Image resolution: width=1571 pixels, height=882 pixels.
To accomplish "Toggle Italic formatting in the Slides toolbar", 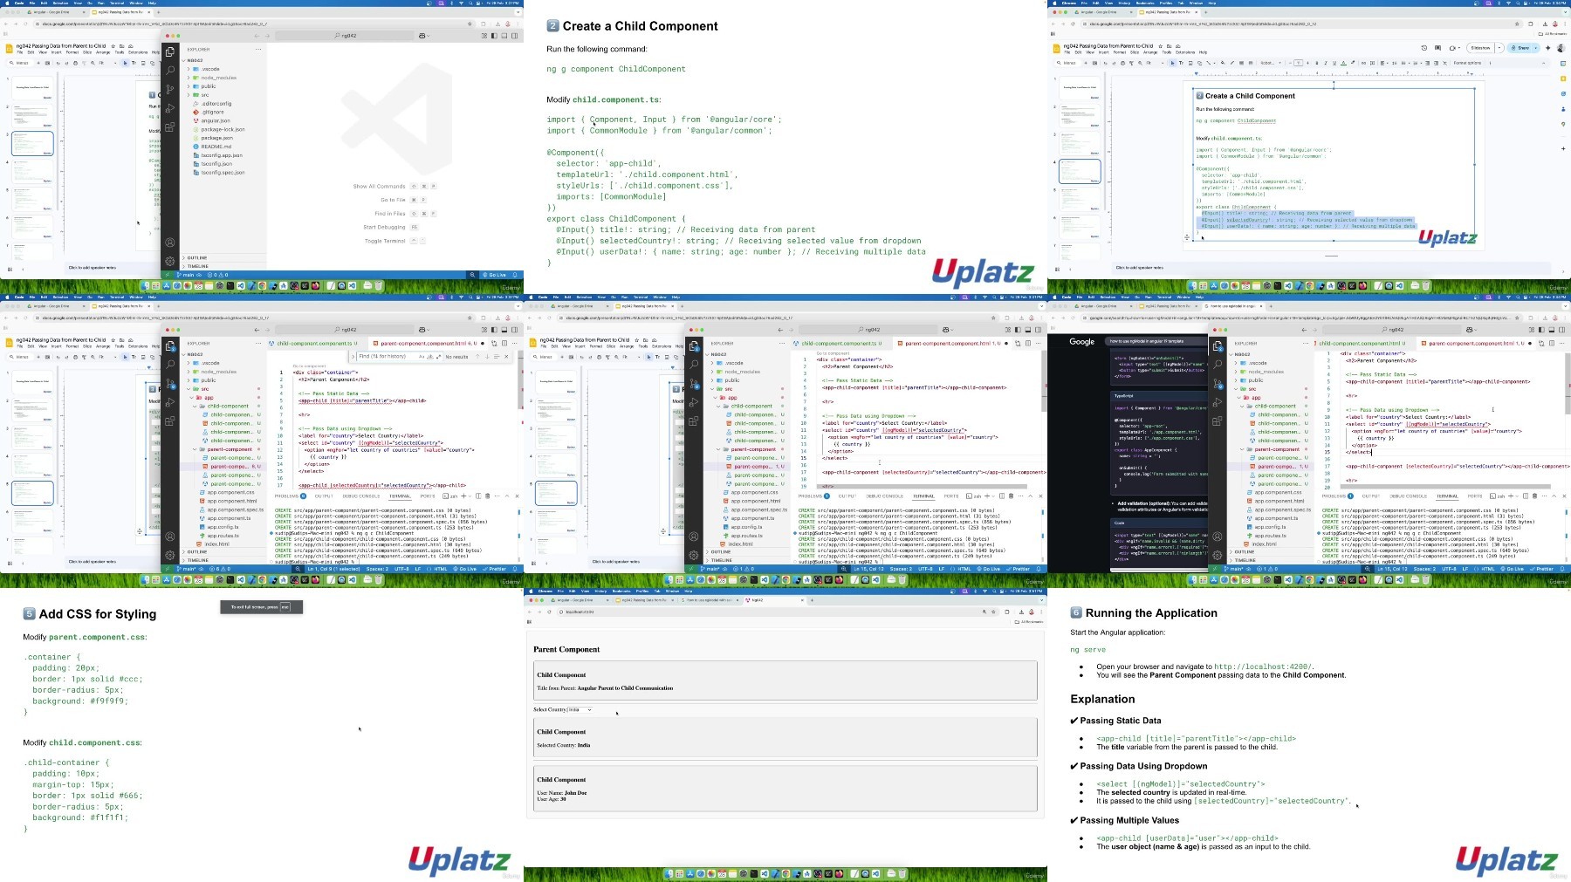I will [1326, 63].
